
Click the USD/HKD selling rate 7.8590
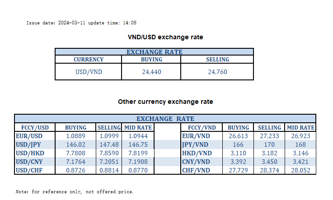point(109,153)
